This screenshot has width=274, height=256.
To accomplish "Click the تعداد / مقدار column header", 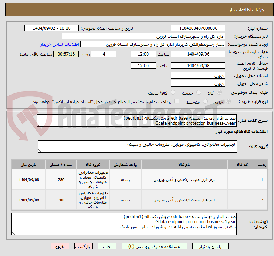I will click(x=61, y=165).
